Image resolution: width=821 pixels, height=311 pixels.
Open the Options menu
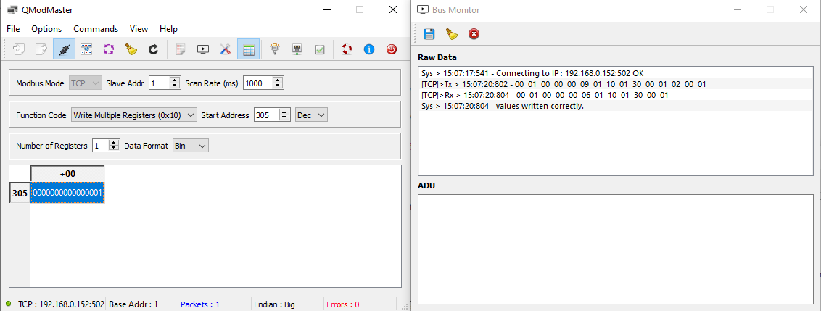[x=46, y=29]
